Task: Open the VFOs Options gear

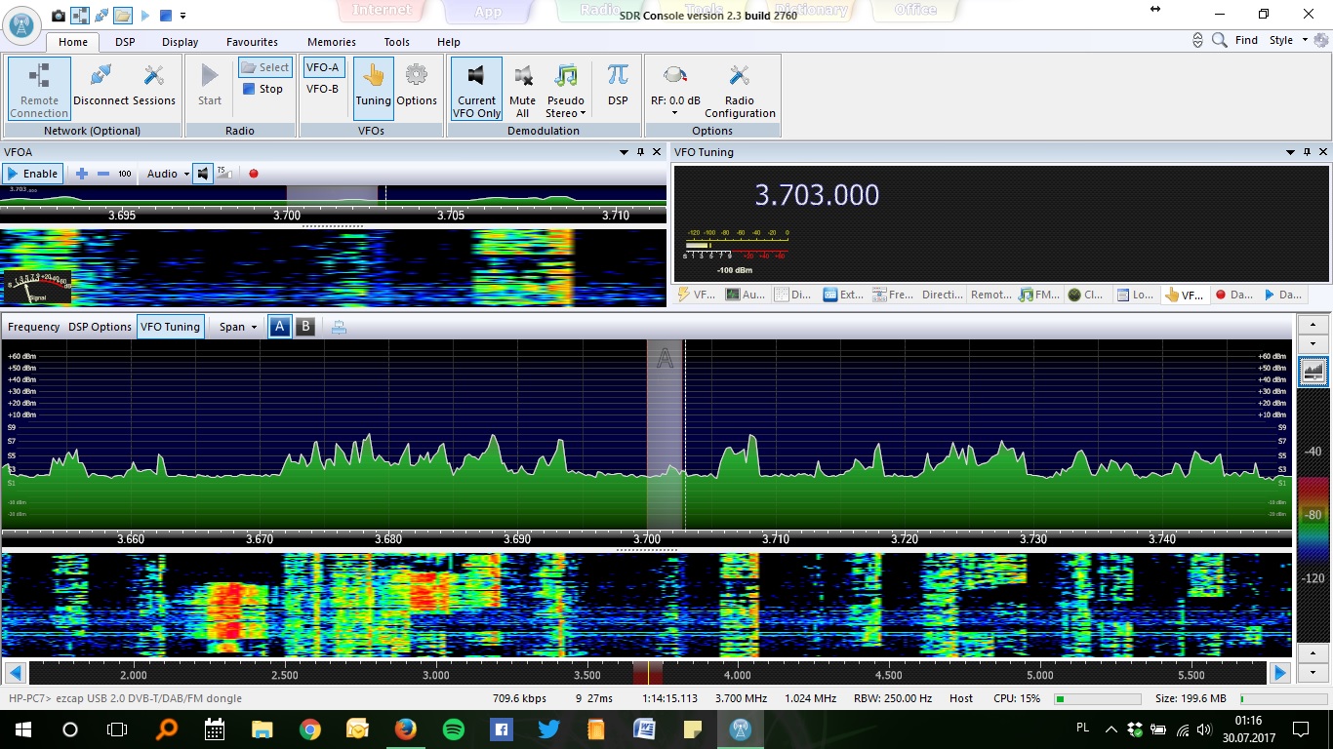Action: [x=417, y=76]
